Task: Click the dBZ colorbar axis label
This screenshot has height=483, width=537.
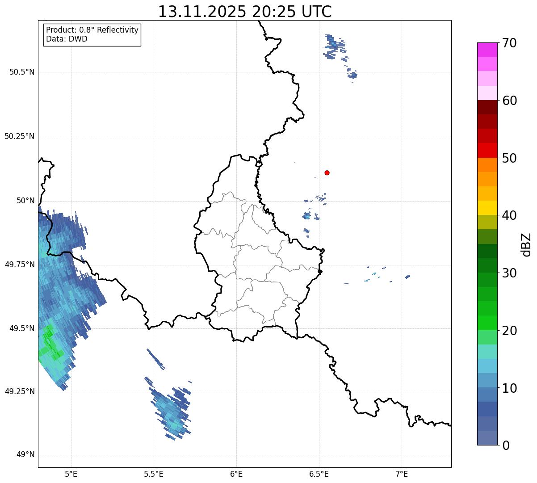Action: tap(526, 244)
